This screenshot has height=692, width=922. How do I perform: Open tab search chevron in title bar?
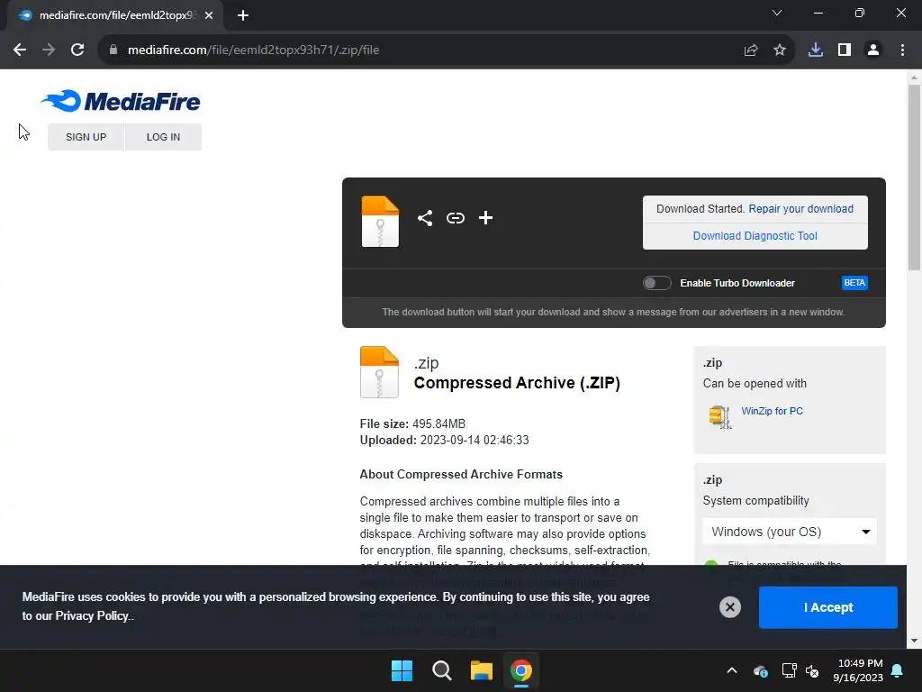tap(777, 13)
